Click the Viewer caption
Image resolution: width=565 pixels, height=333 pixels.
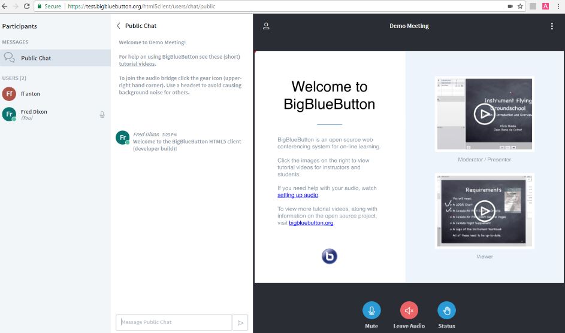click(485, 256)
